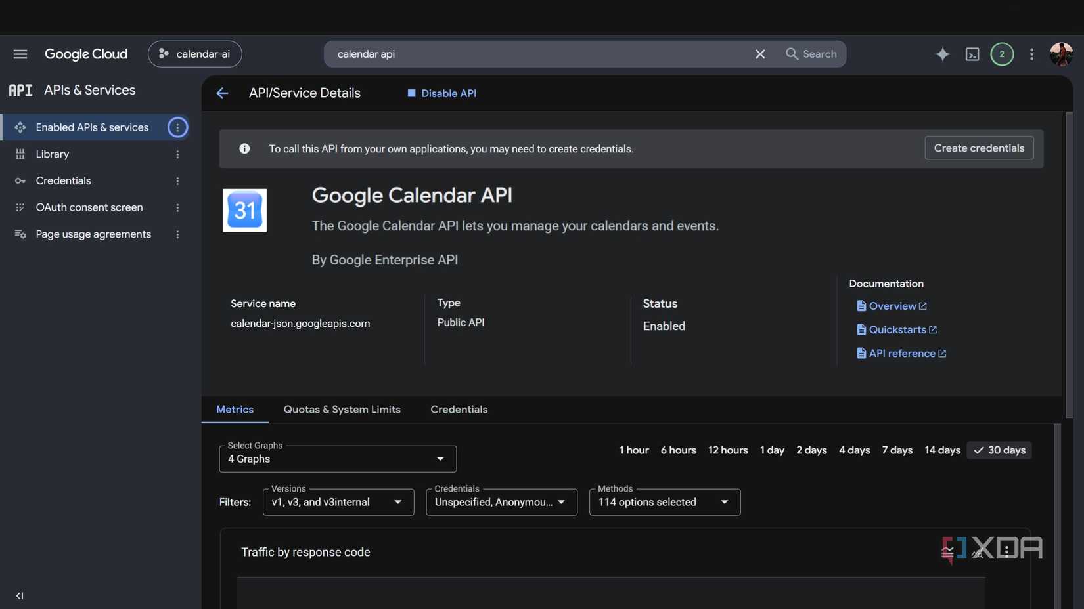Click the API icon beside APIs & Services
Viewport: 1084px width, 609px height.
point(20,90)
